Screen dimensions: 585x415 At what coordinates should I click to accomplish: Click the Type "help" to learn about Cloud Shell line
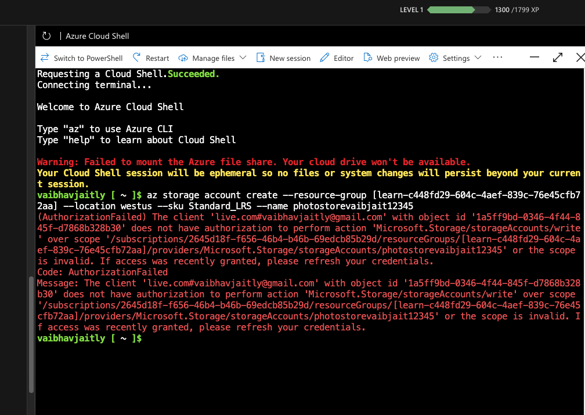[x=136, y=140]
